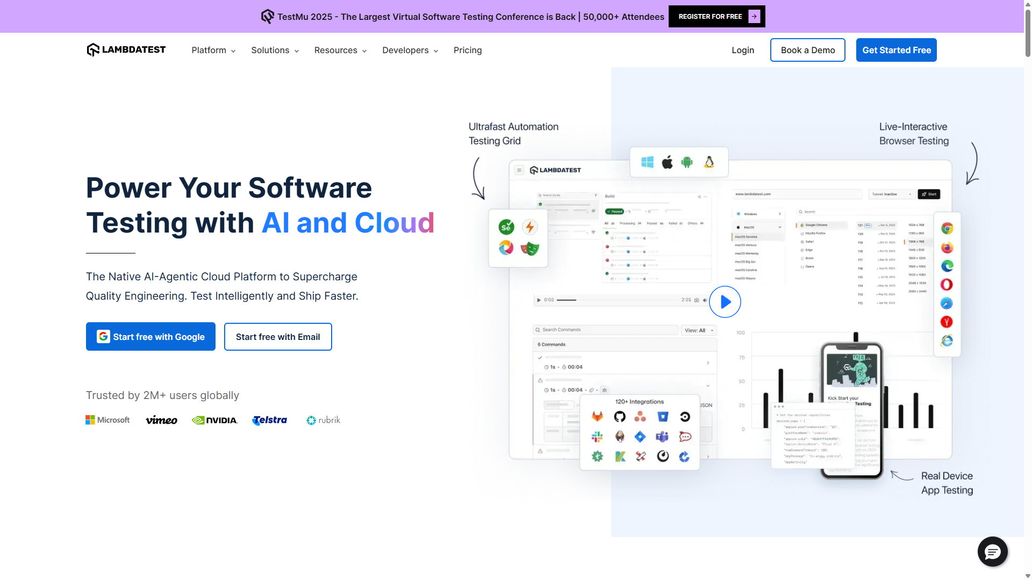Click the Microsoft logo
The height and width of the screenshot is (580, 1032).
(107, 420)
